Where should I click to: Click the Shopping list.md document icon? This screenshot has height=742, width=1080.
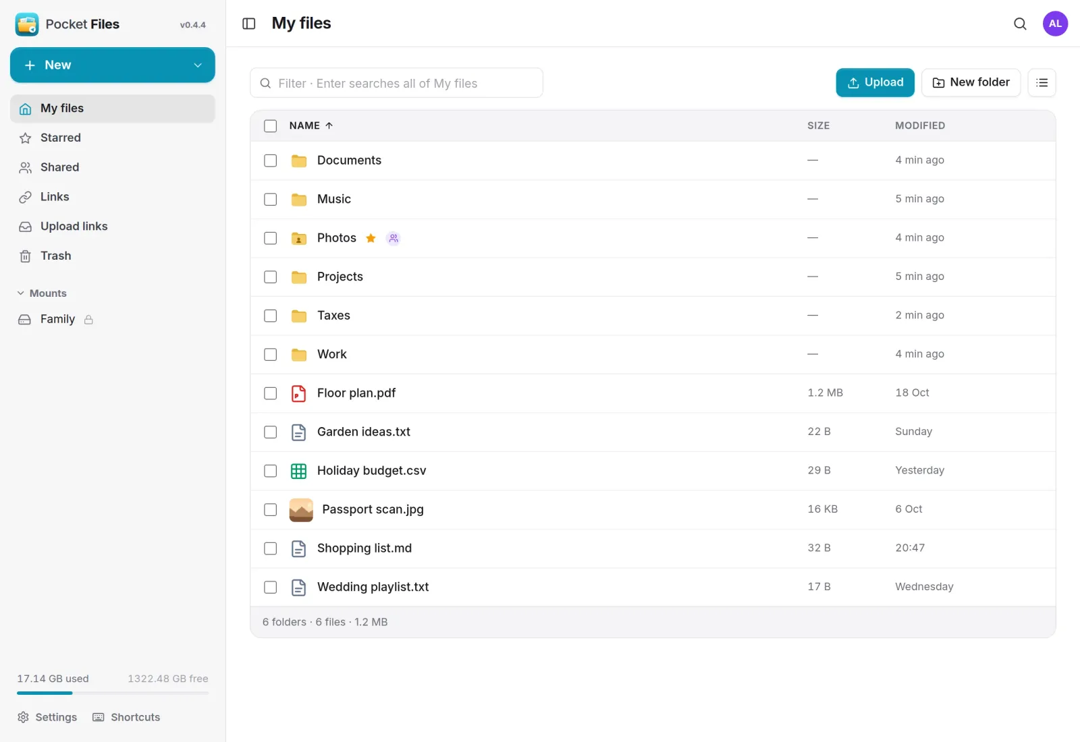(x=298, y=548)
